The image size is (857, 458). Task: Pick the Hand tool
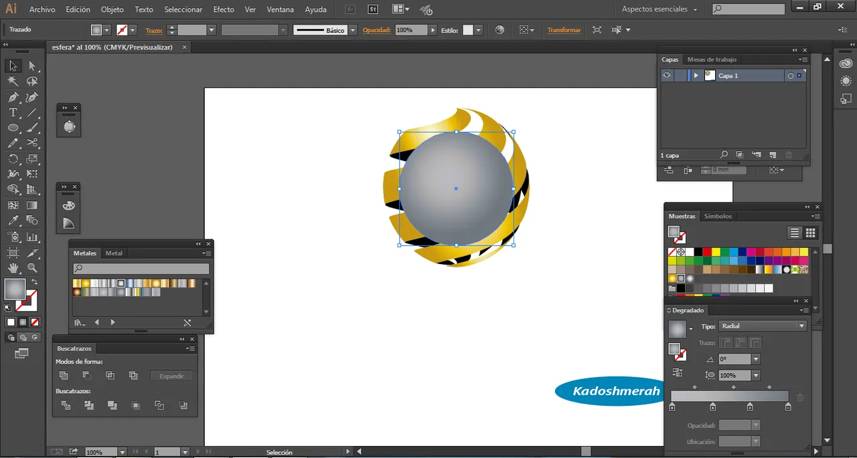click(x=13, y=267)
